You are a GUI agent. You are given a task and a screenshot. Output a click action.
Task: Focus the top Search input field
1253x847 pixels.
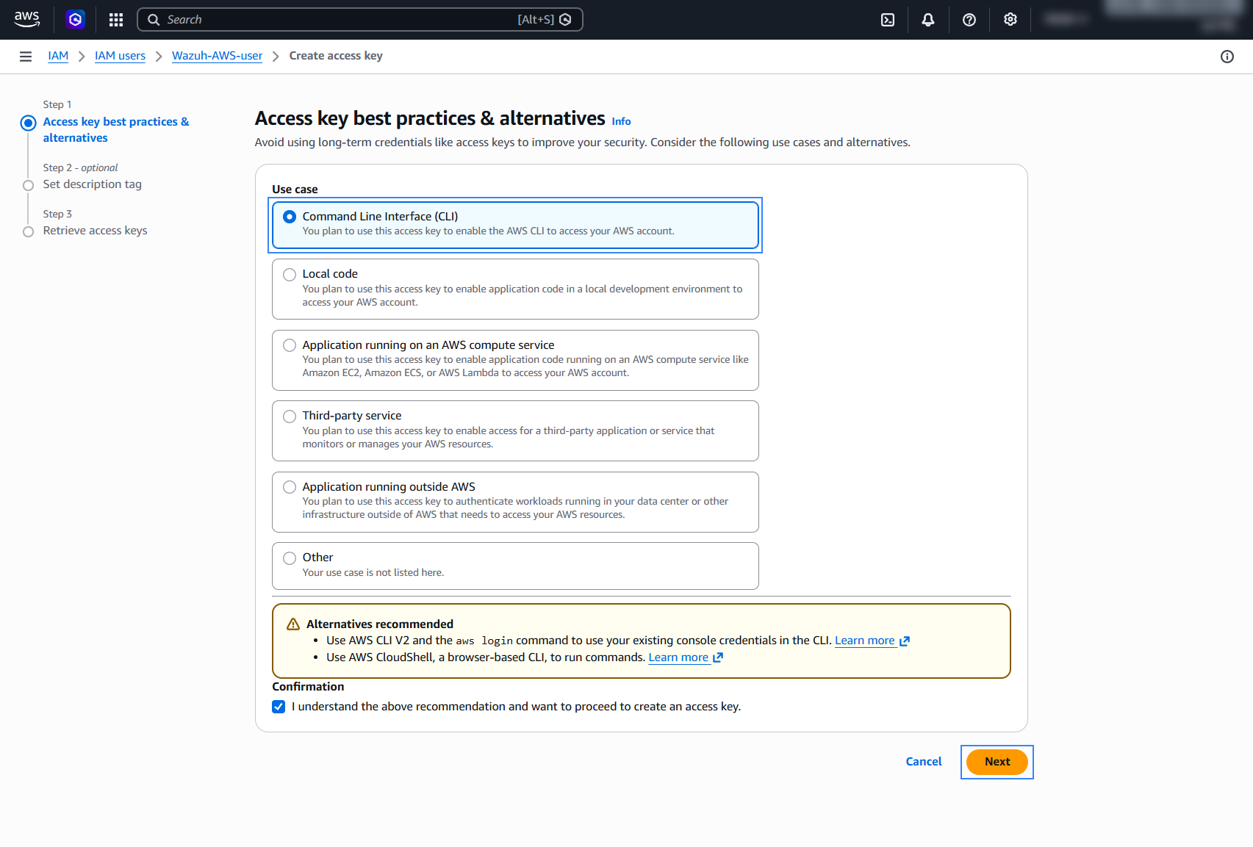point(360,20)
